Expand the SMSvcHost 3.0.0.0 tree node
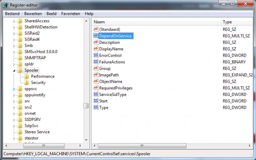256x160 pixels. pos(14,52)
